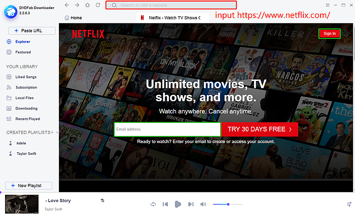Reload the page with refresh icon
Screen dimensions: 355x214
[x=98, y=5]
